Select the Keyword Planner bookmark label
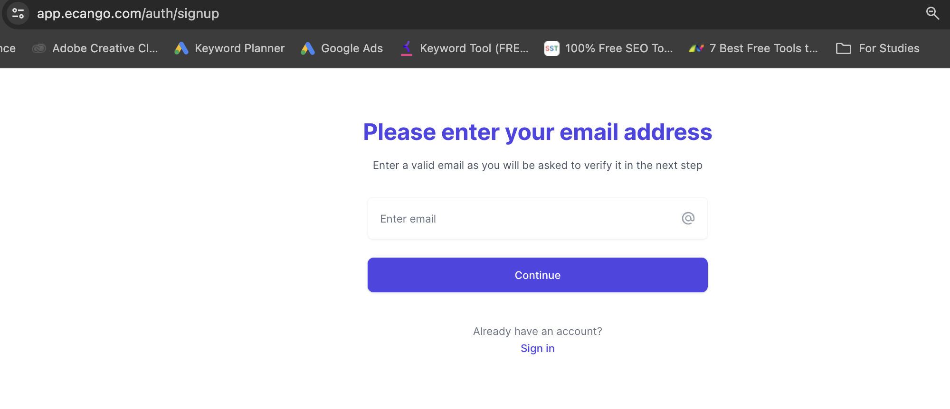The image size is (950, 409). click(240, 48)
